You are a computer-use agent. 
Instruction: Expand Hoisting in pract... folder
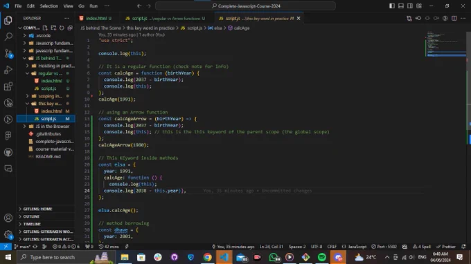pyautogui.click(x=46, y=66)
